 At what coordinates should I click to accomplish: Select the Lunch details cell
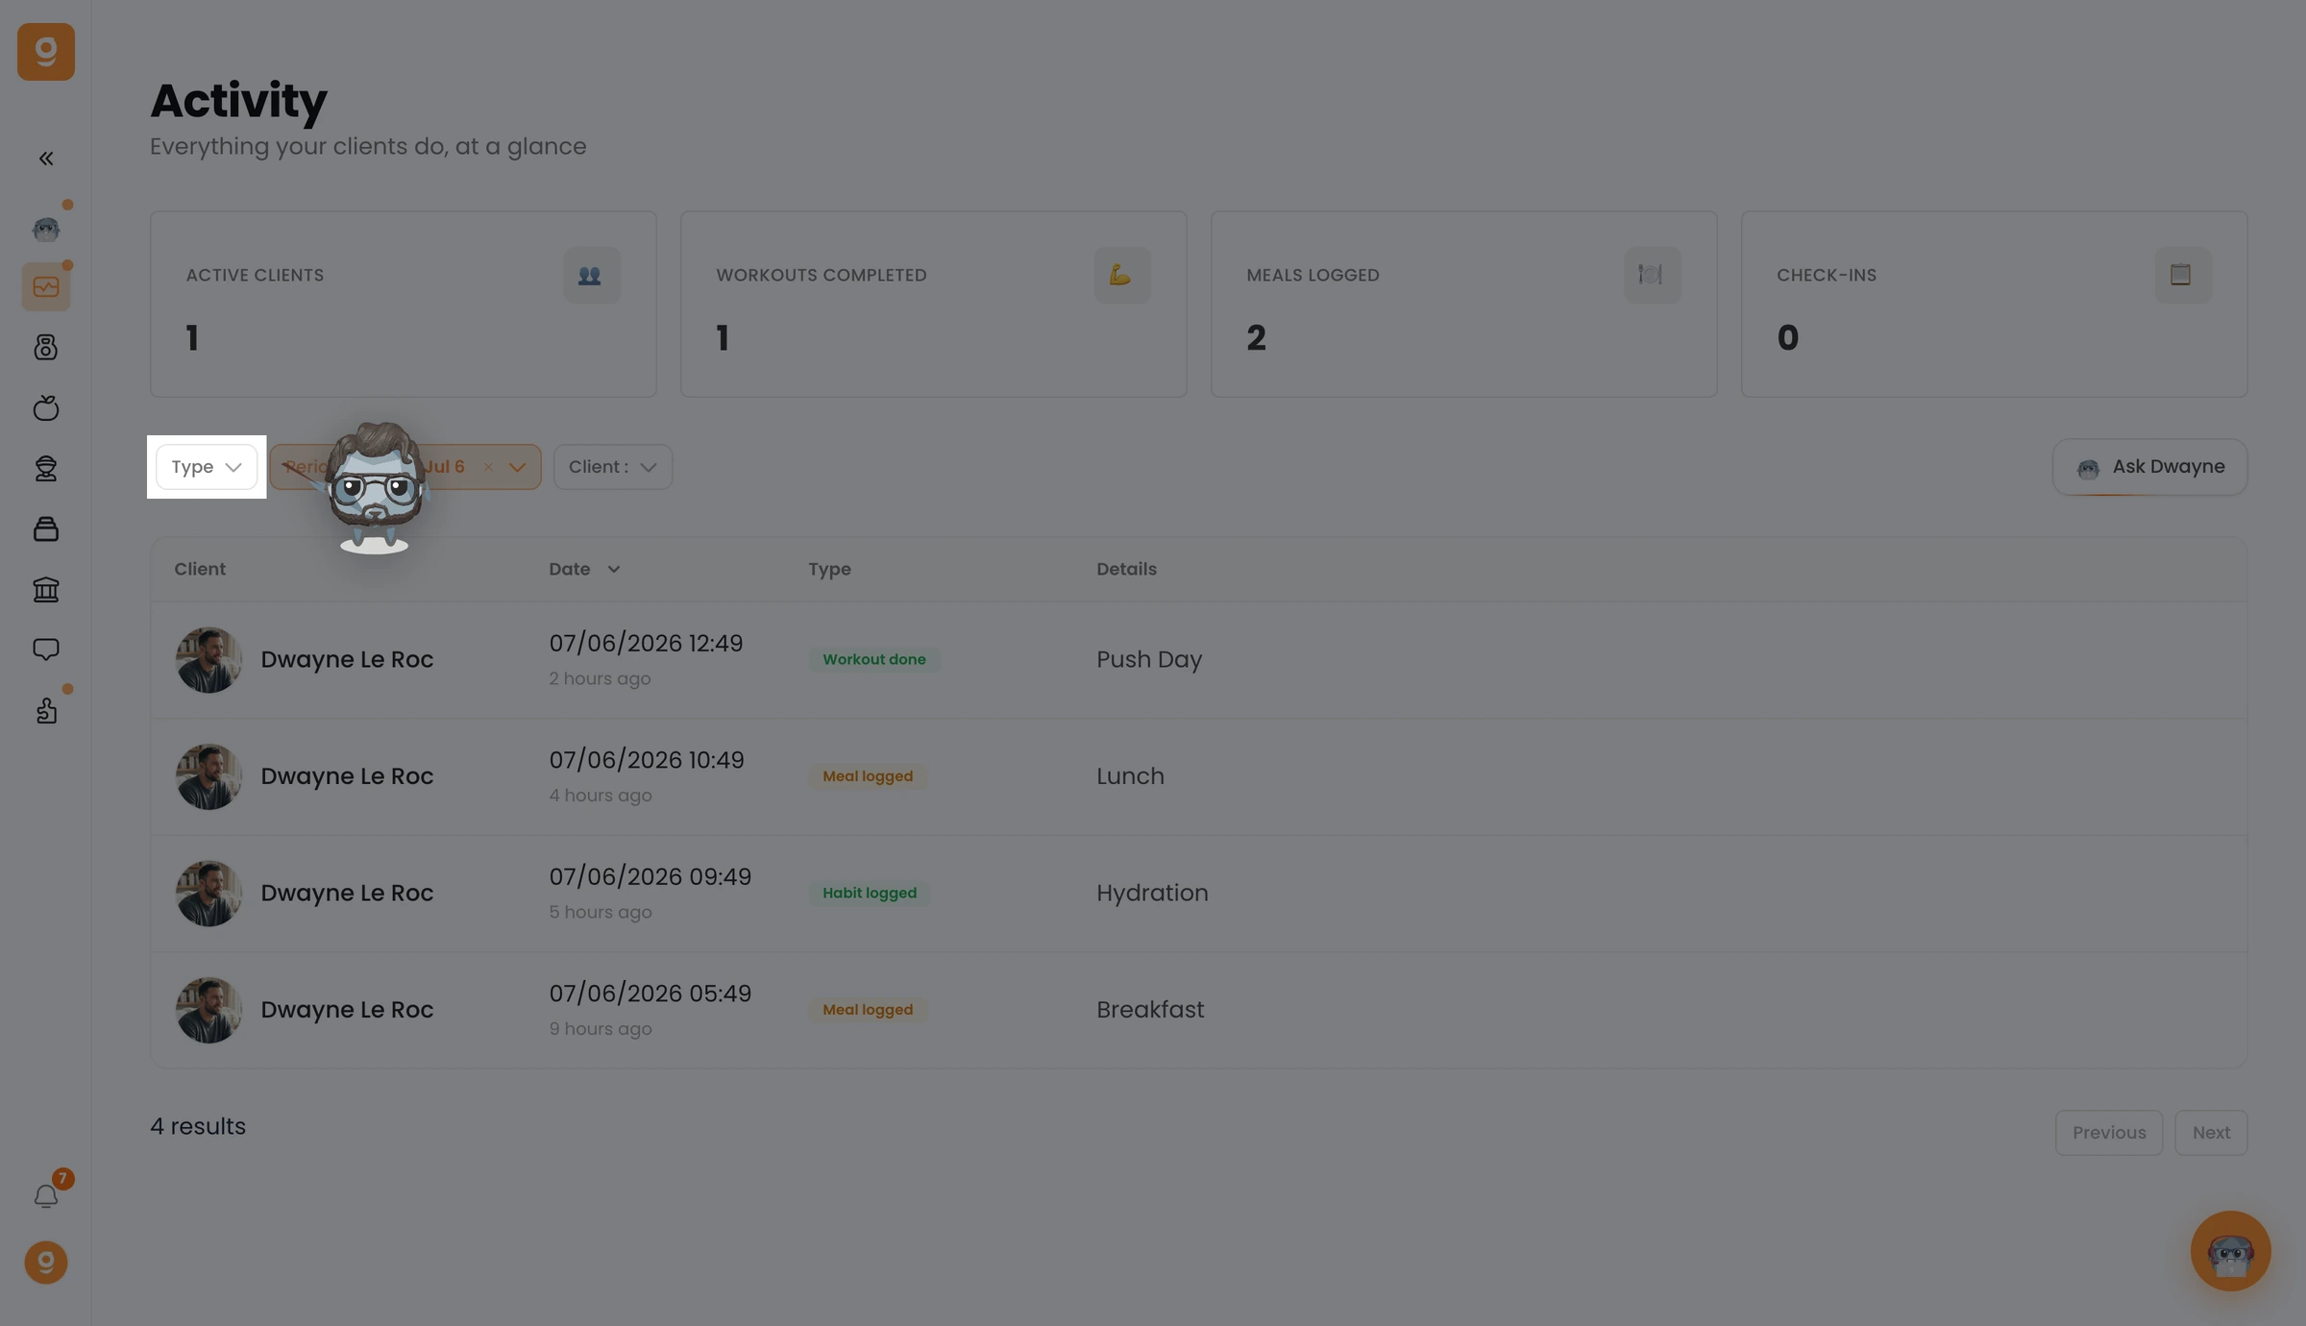click(1130, 776)
